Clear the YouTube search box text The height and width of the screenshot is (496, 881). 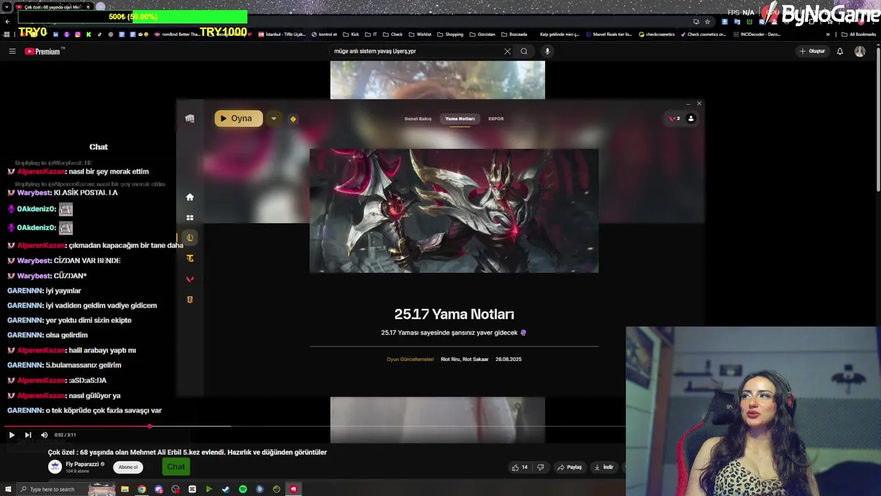(x=507, y=51)
